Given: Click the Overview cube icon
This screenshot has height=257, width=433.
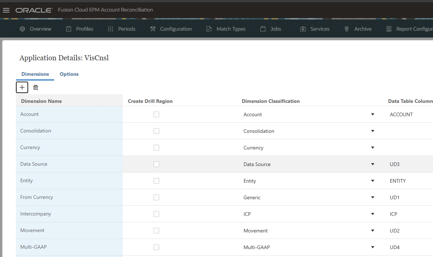Looking at the screenshot, I should tap(22, 29).
